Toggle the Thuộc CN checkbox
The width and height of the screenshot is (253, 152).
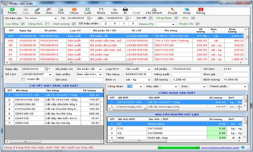click(197, 24)
